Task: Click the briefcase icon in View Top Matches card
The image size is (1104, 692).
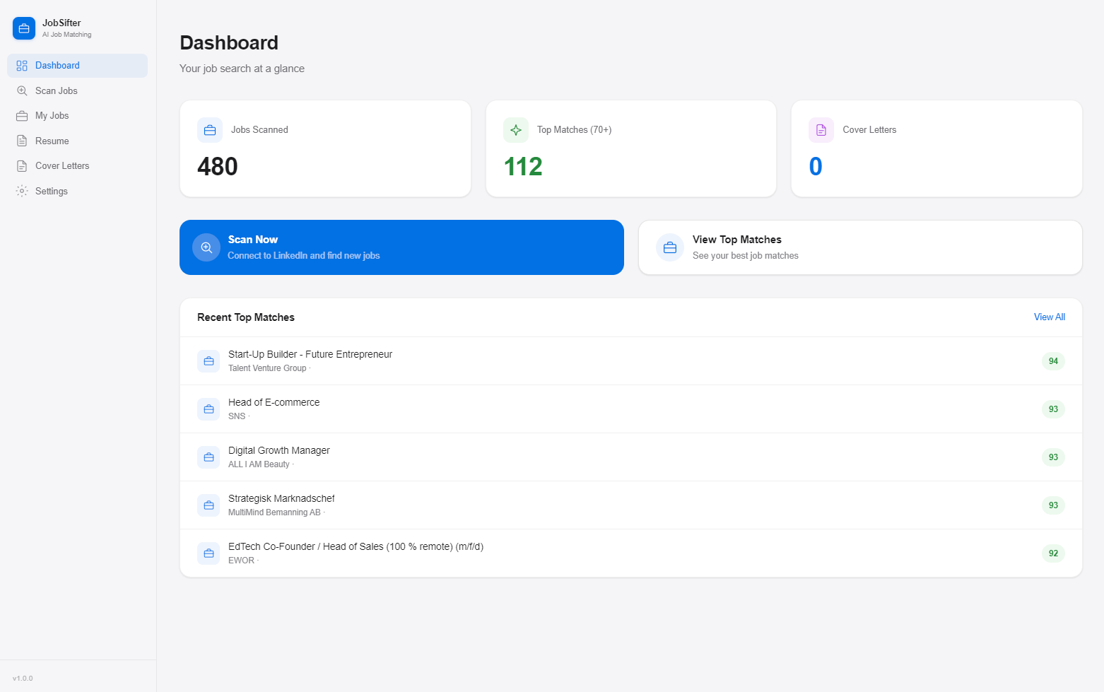Action: [669, 247]
